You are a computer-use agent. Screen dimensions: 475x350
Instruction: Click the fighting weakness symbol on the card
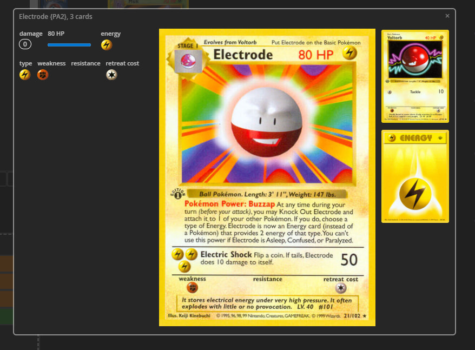point(192,288)
